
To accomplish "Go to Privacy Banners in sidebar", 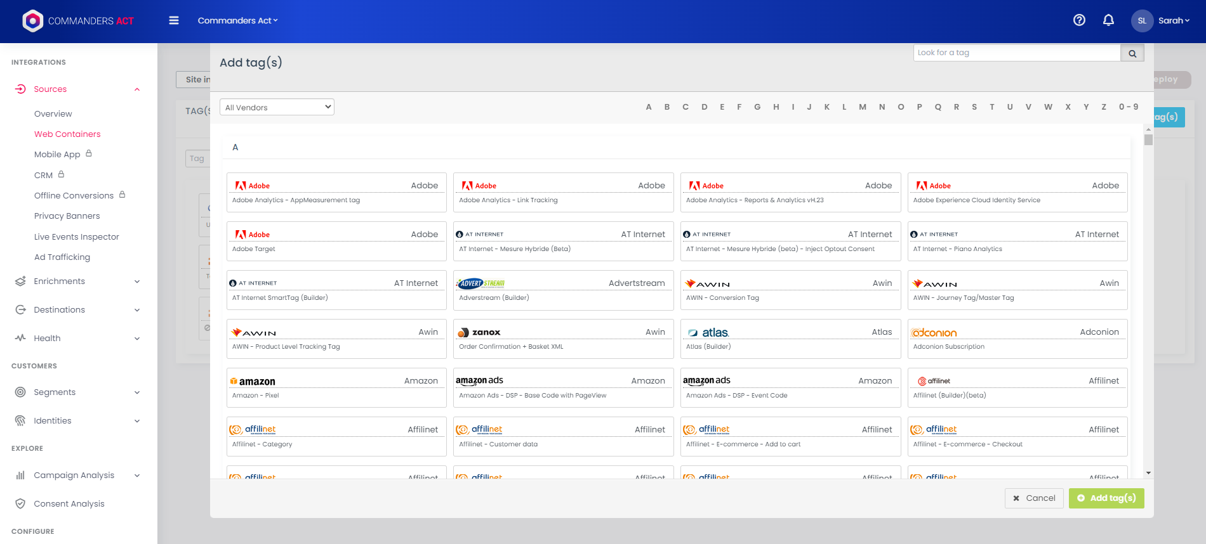I will [x=67, y=216].
